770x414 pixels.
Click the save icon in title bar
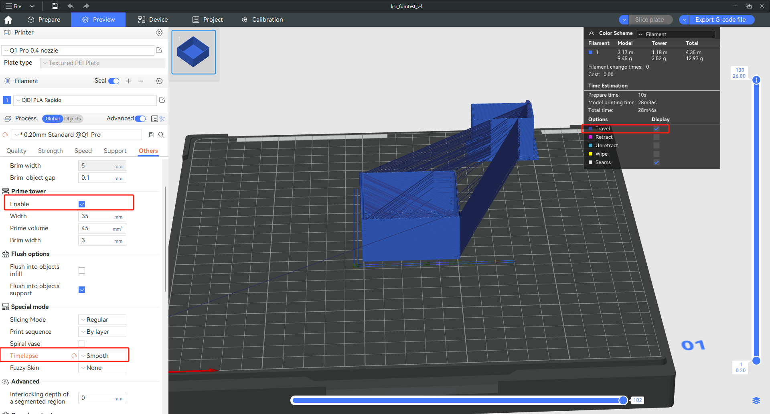pos(55,6)
